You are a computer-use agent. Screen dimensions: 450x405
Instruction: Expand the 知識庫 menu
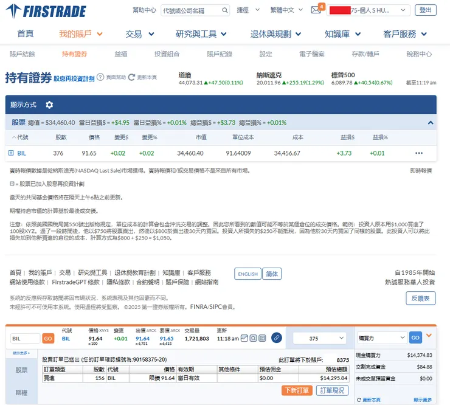coord(342,34)
